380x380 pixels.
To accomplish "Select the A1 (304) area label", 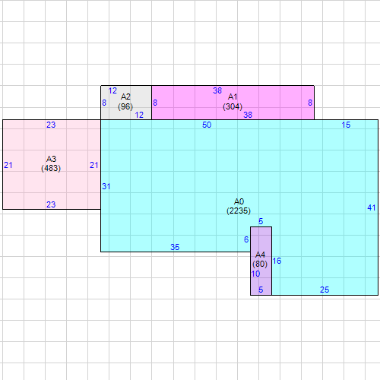I will click(233, 102).
